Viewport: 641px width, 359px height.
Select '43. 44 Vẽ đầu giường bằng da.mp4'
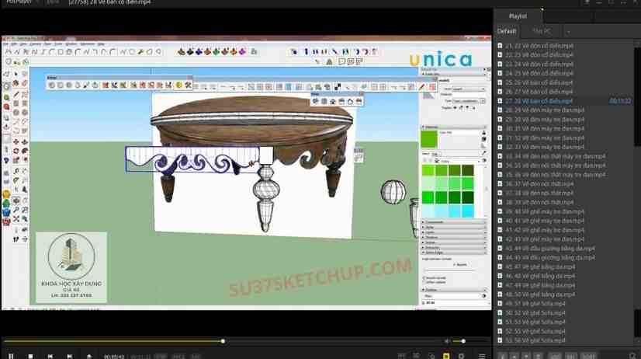click(548, 249)
